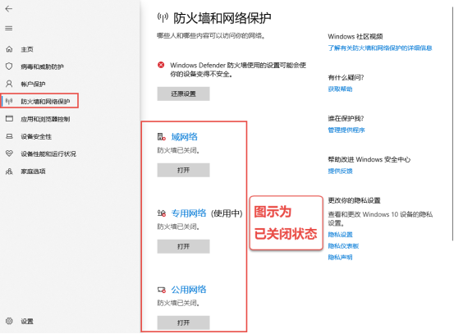Open 应用和浏览器控制 sidebar entry
Screen dimensions: 454x334
45,119
